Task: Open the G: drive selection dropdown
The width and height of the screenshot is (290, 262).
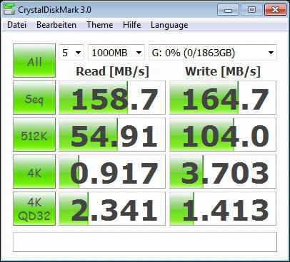Action: coord(213,53)
